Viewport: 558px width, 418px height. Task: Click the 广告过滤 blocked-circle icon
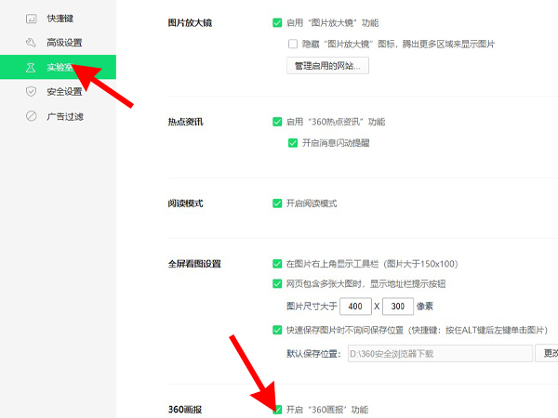[x=31, y=116]
